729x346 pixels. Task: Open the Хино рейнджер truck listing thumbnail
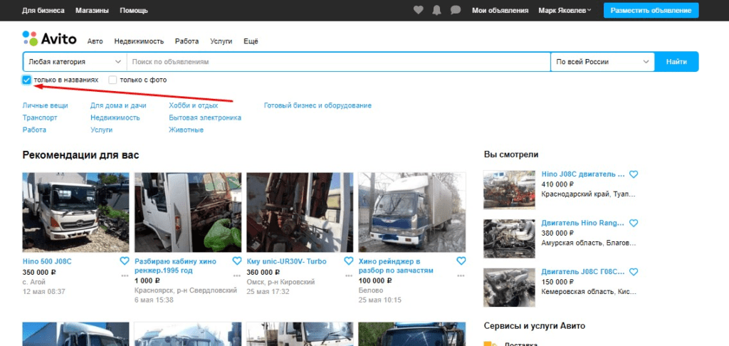[x=411, y=211]
